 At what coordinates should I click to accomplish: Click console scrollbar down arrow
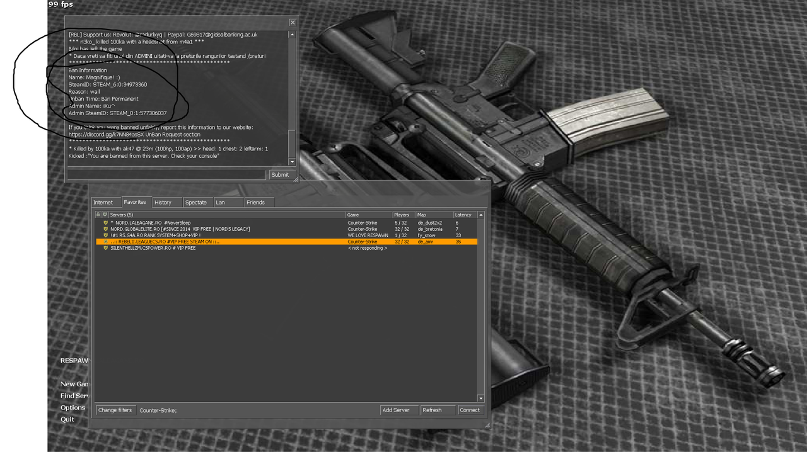292,162
